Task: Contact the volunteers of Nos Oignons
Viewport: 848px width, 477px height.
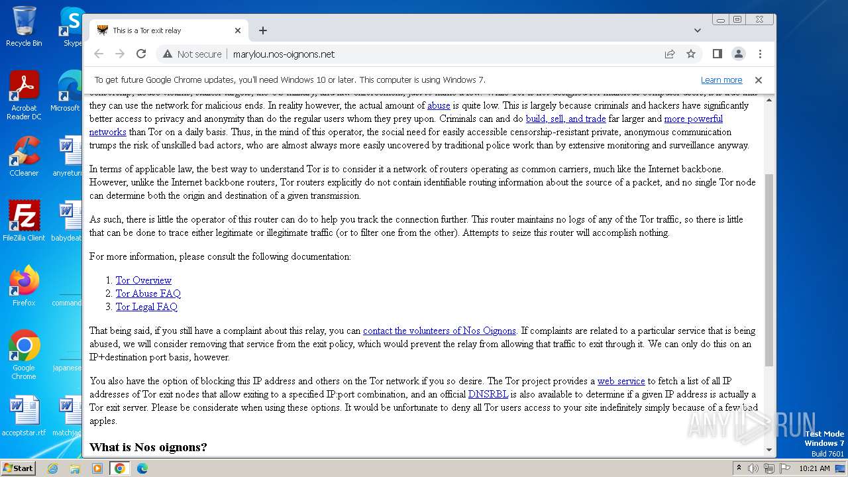Action: click(x=439, y=331)
